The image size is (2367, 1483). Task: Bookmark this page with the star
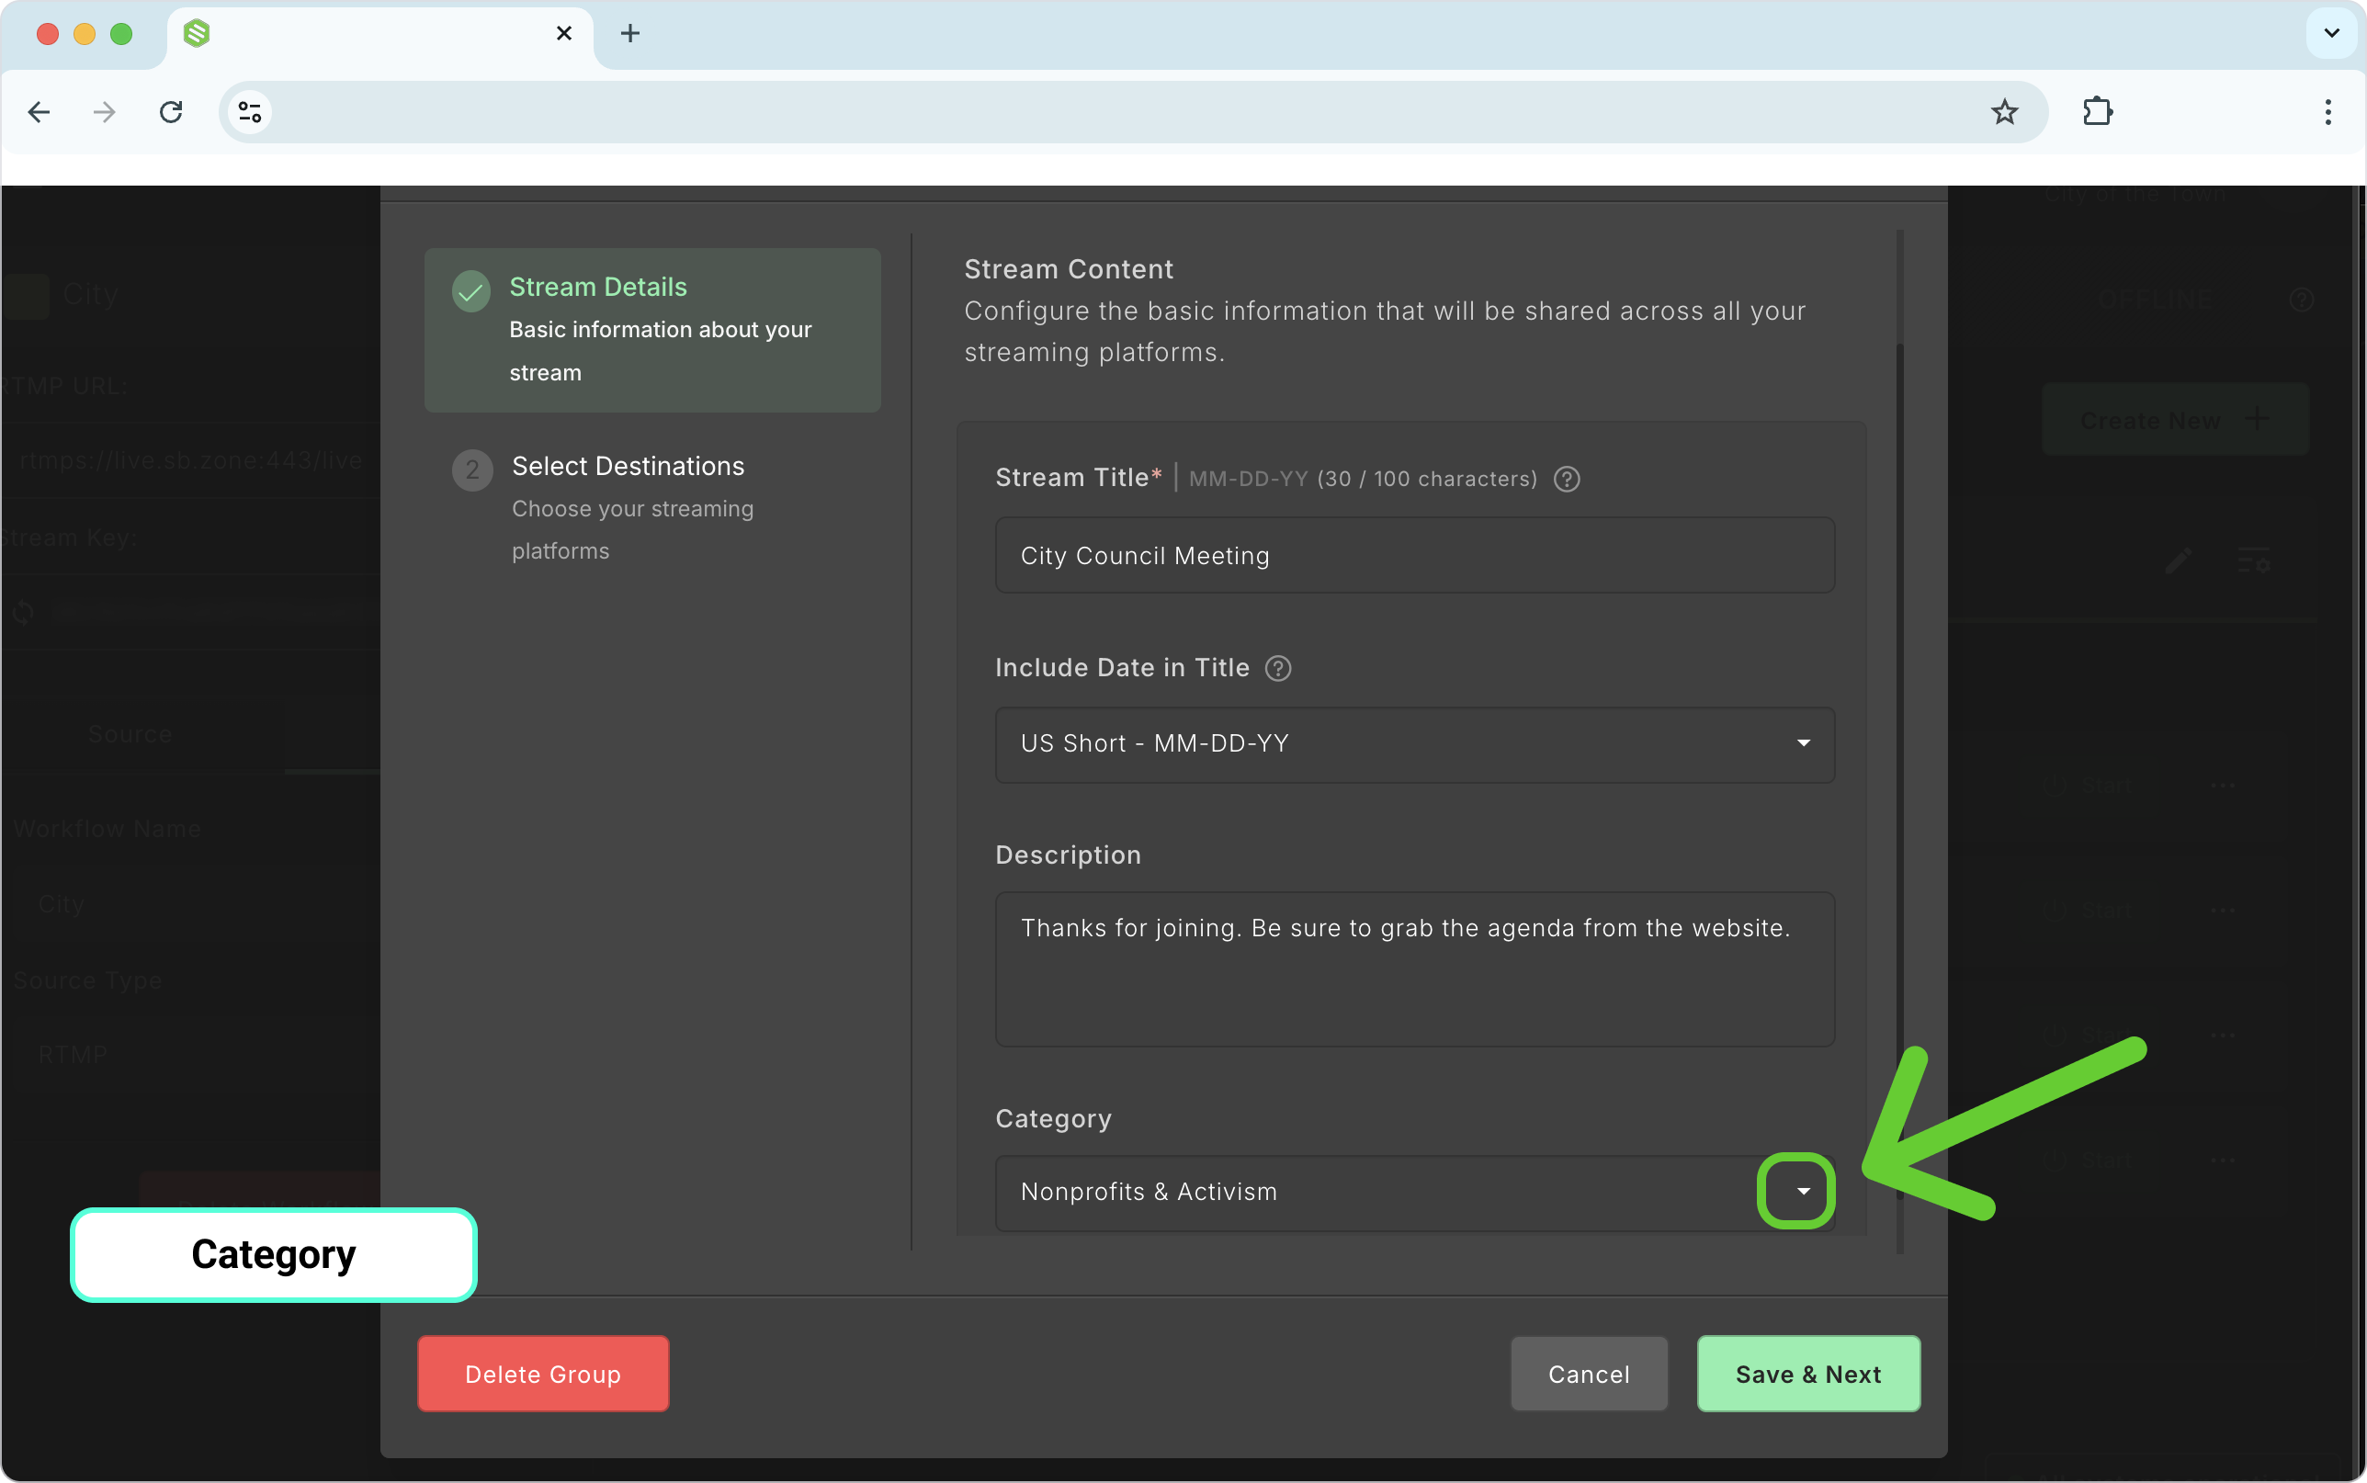(2004, 112)
